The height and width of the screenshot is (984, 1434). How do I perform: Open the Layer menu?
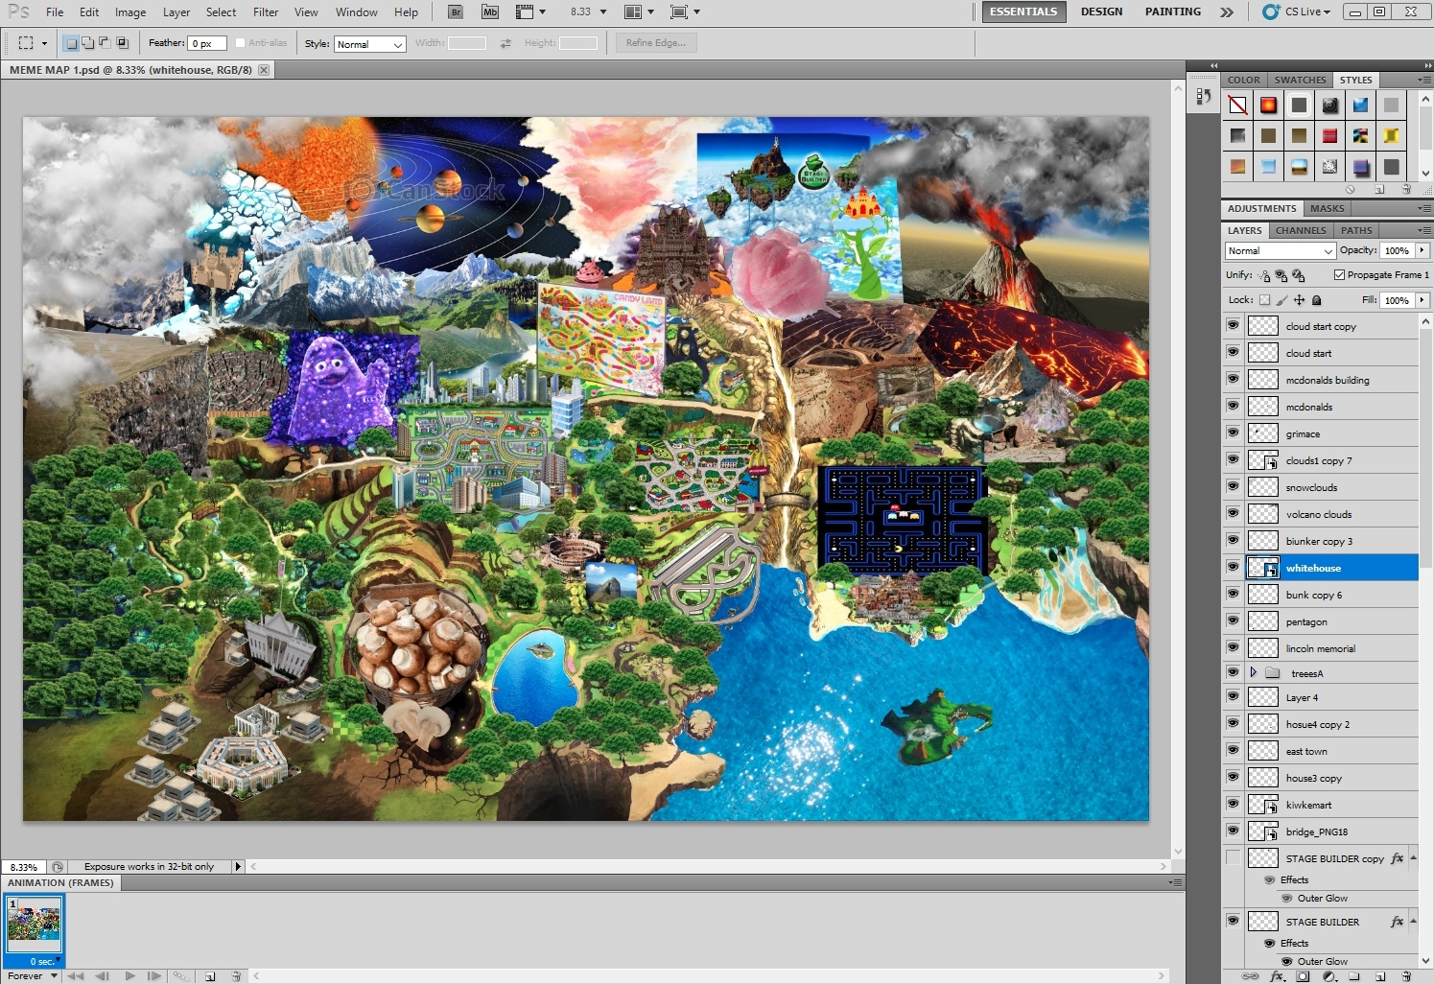[176, 12]
